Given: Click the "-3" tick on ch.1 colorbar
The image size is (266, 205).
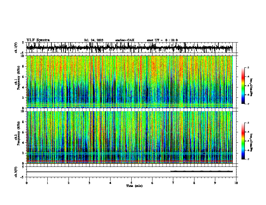Looking at the screenshot, I should [248, 67].
